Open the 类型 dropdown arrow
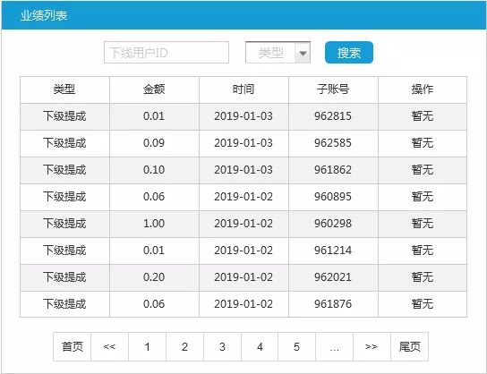The width and height of the screenshot is (487, 374). click(303, 53)
